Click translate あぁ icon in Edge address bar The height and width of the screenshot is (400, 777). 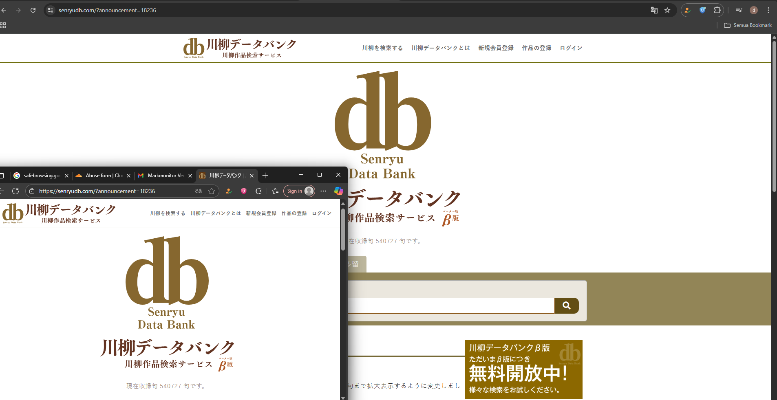pyautogui.click(x=199, y=191)
